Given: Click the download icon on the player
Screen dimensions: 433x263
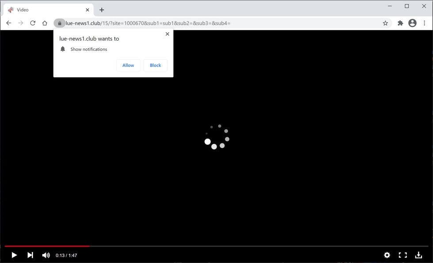Looking at the screenshot, I should [418, 255].
